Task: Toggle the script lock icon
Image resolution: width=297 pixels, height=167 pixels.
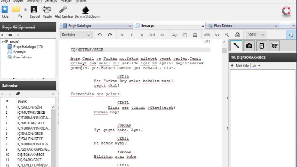Action: click(237, 35)
